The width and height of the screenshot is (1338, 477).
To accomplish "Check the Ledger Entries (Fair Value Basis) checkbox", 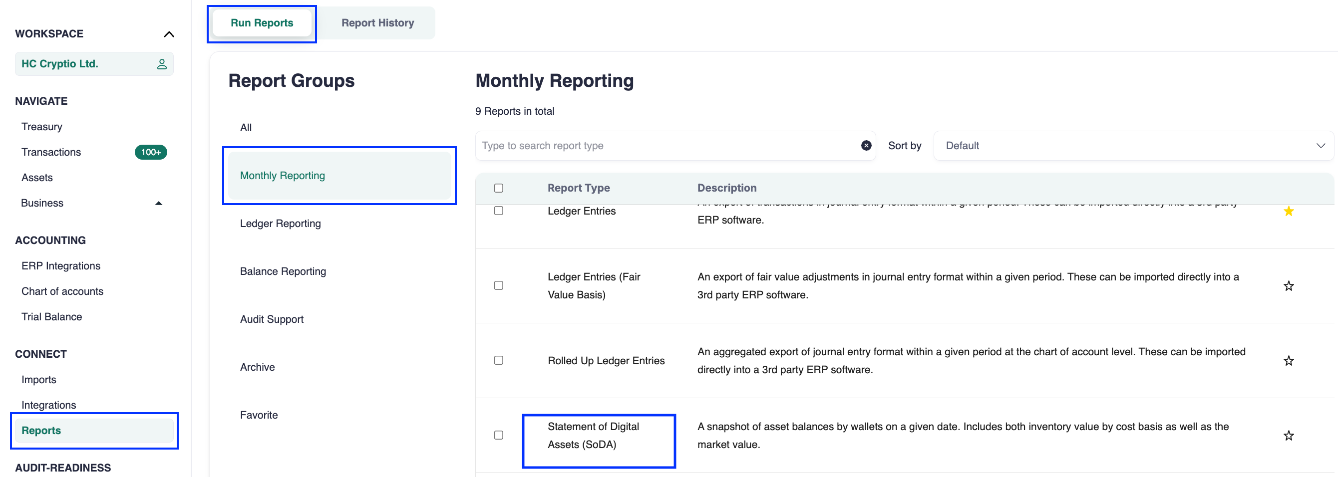I will point(498,285).
